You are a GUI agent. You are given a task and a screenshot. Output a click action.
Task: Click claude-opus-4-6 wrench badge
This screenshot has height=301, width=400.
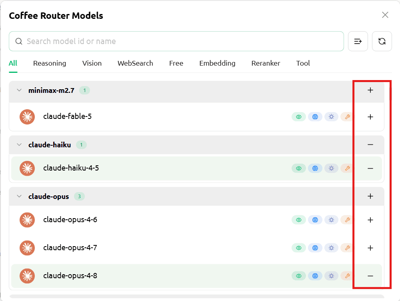(x=347, y=220)
